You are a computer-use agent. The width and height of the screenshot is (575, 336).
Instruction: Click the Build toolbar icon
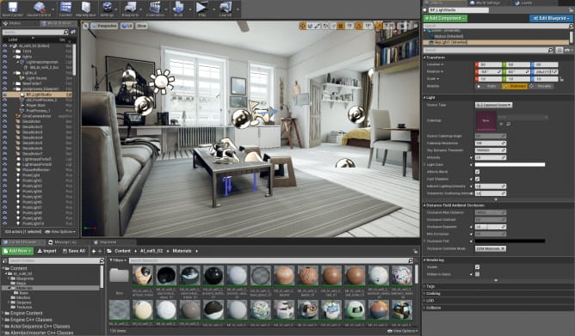click(178, 8)
